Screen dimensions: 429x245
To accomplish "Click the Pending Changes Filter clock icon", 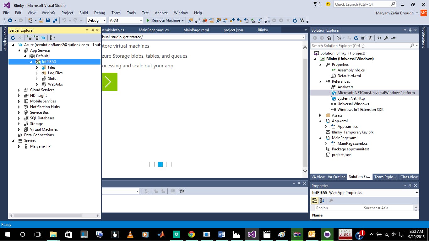I will (339, 38).
